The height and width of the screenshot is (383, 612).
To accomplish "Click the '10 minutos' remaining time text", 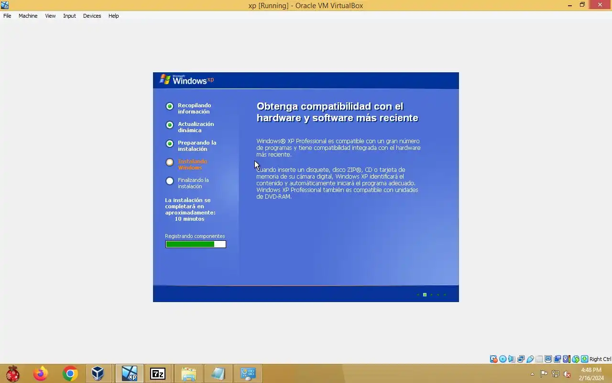I will 189,219.
